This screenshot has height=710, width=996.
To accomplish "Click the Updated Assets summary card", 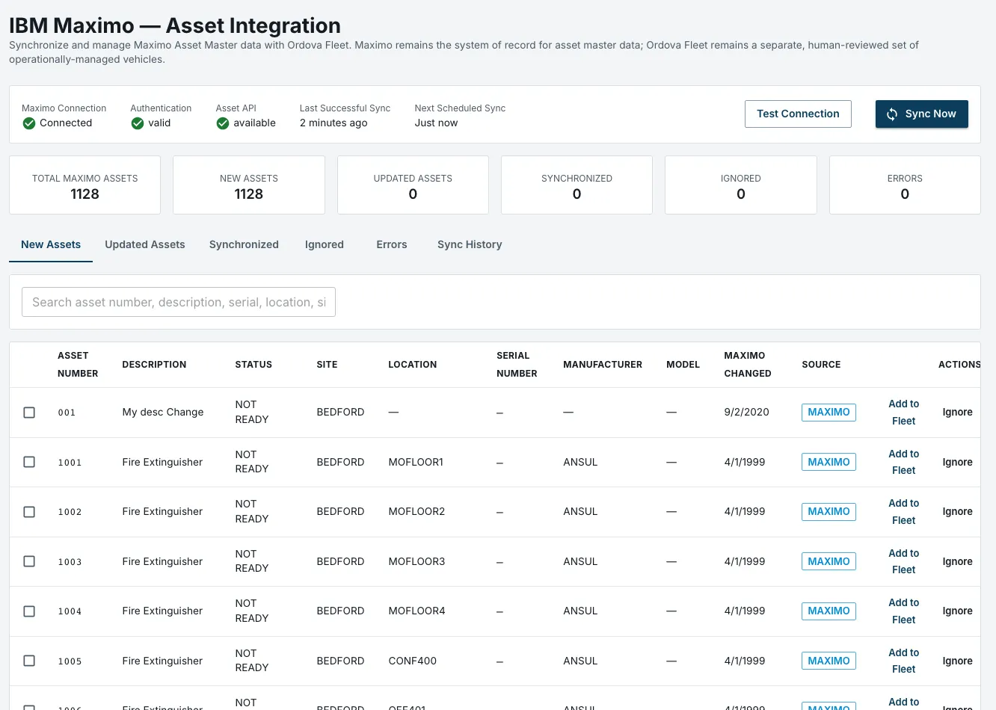I will [413, 185].
